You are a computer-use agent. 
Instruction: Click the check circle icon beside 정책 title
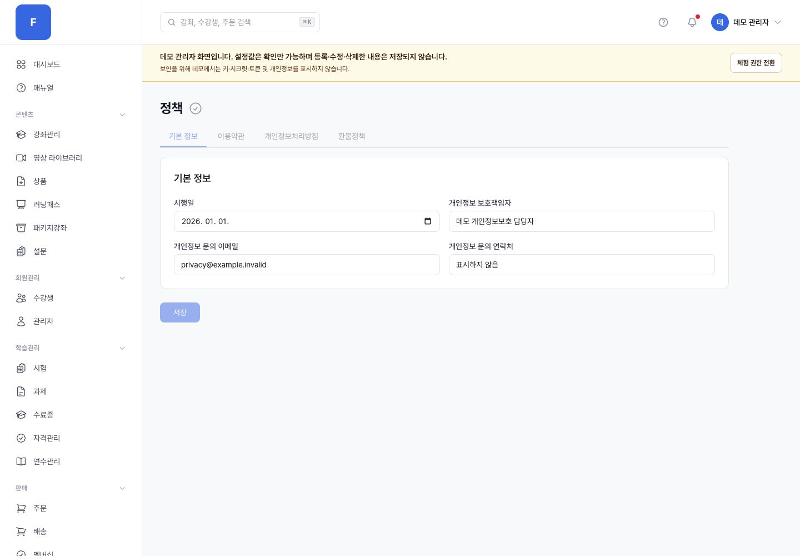point(196,108)
